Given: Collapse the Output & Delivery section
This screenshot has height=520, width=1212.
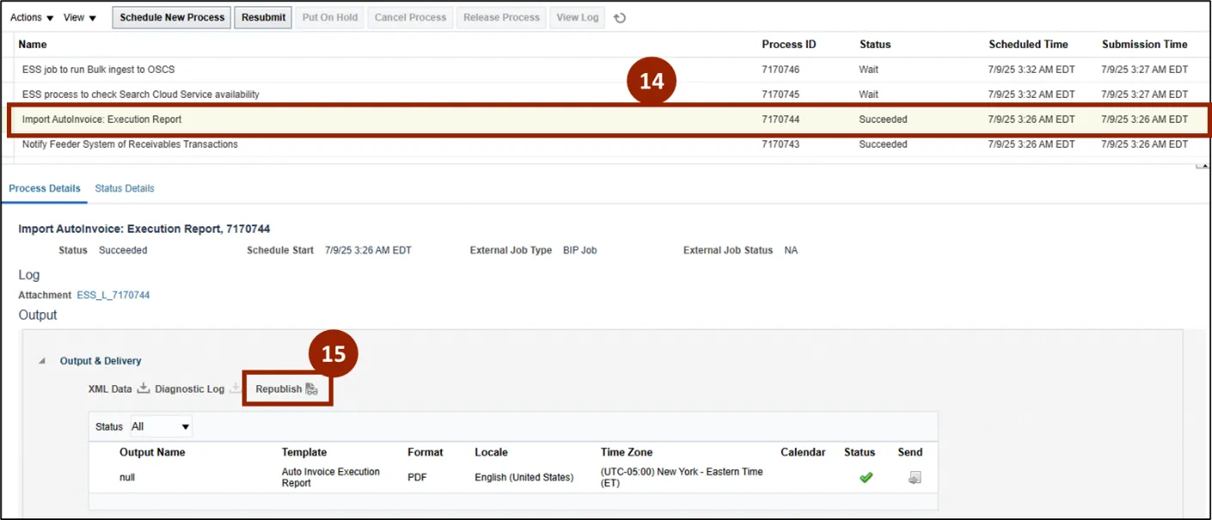Looking at the screenshot, I should [x=42, y=361].
